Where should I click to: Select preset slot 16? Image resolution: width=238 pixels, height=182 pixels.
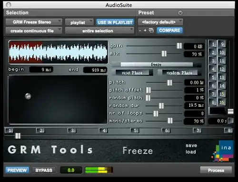click(x=222, y=102)
